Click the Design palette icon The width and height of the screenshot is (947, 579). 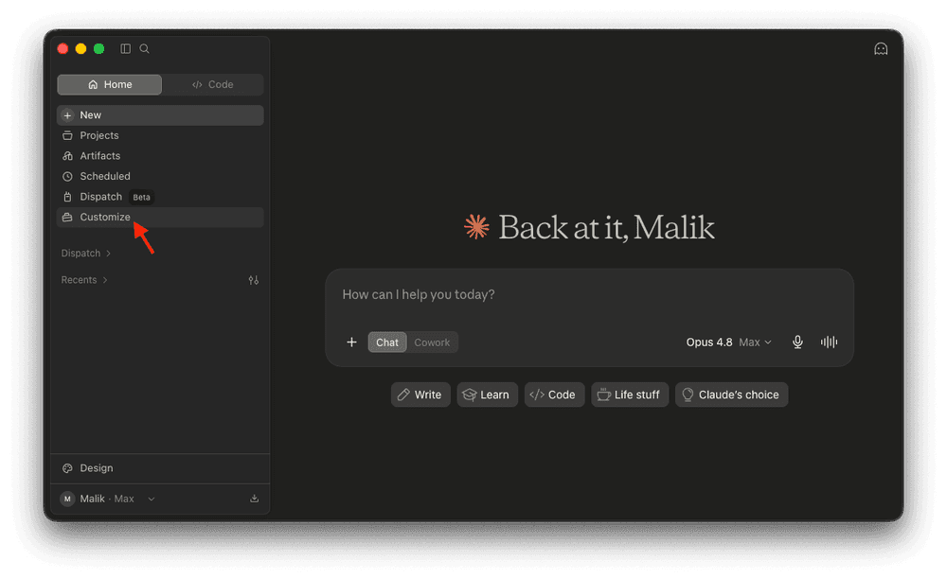[x=67, y=468]
